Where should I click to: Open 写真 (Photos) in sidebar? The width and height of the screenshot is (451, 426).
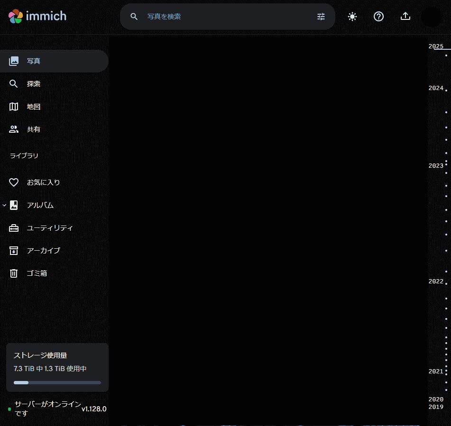(x=33, y=61)
